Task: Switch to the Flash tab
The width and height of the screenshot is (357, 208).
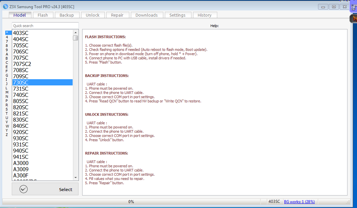Action: (43, 15)
